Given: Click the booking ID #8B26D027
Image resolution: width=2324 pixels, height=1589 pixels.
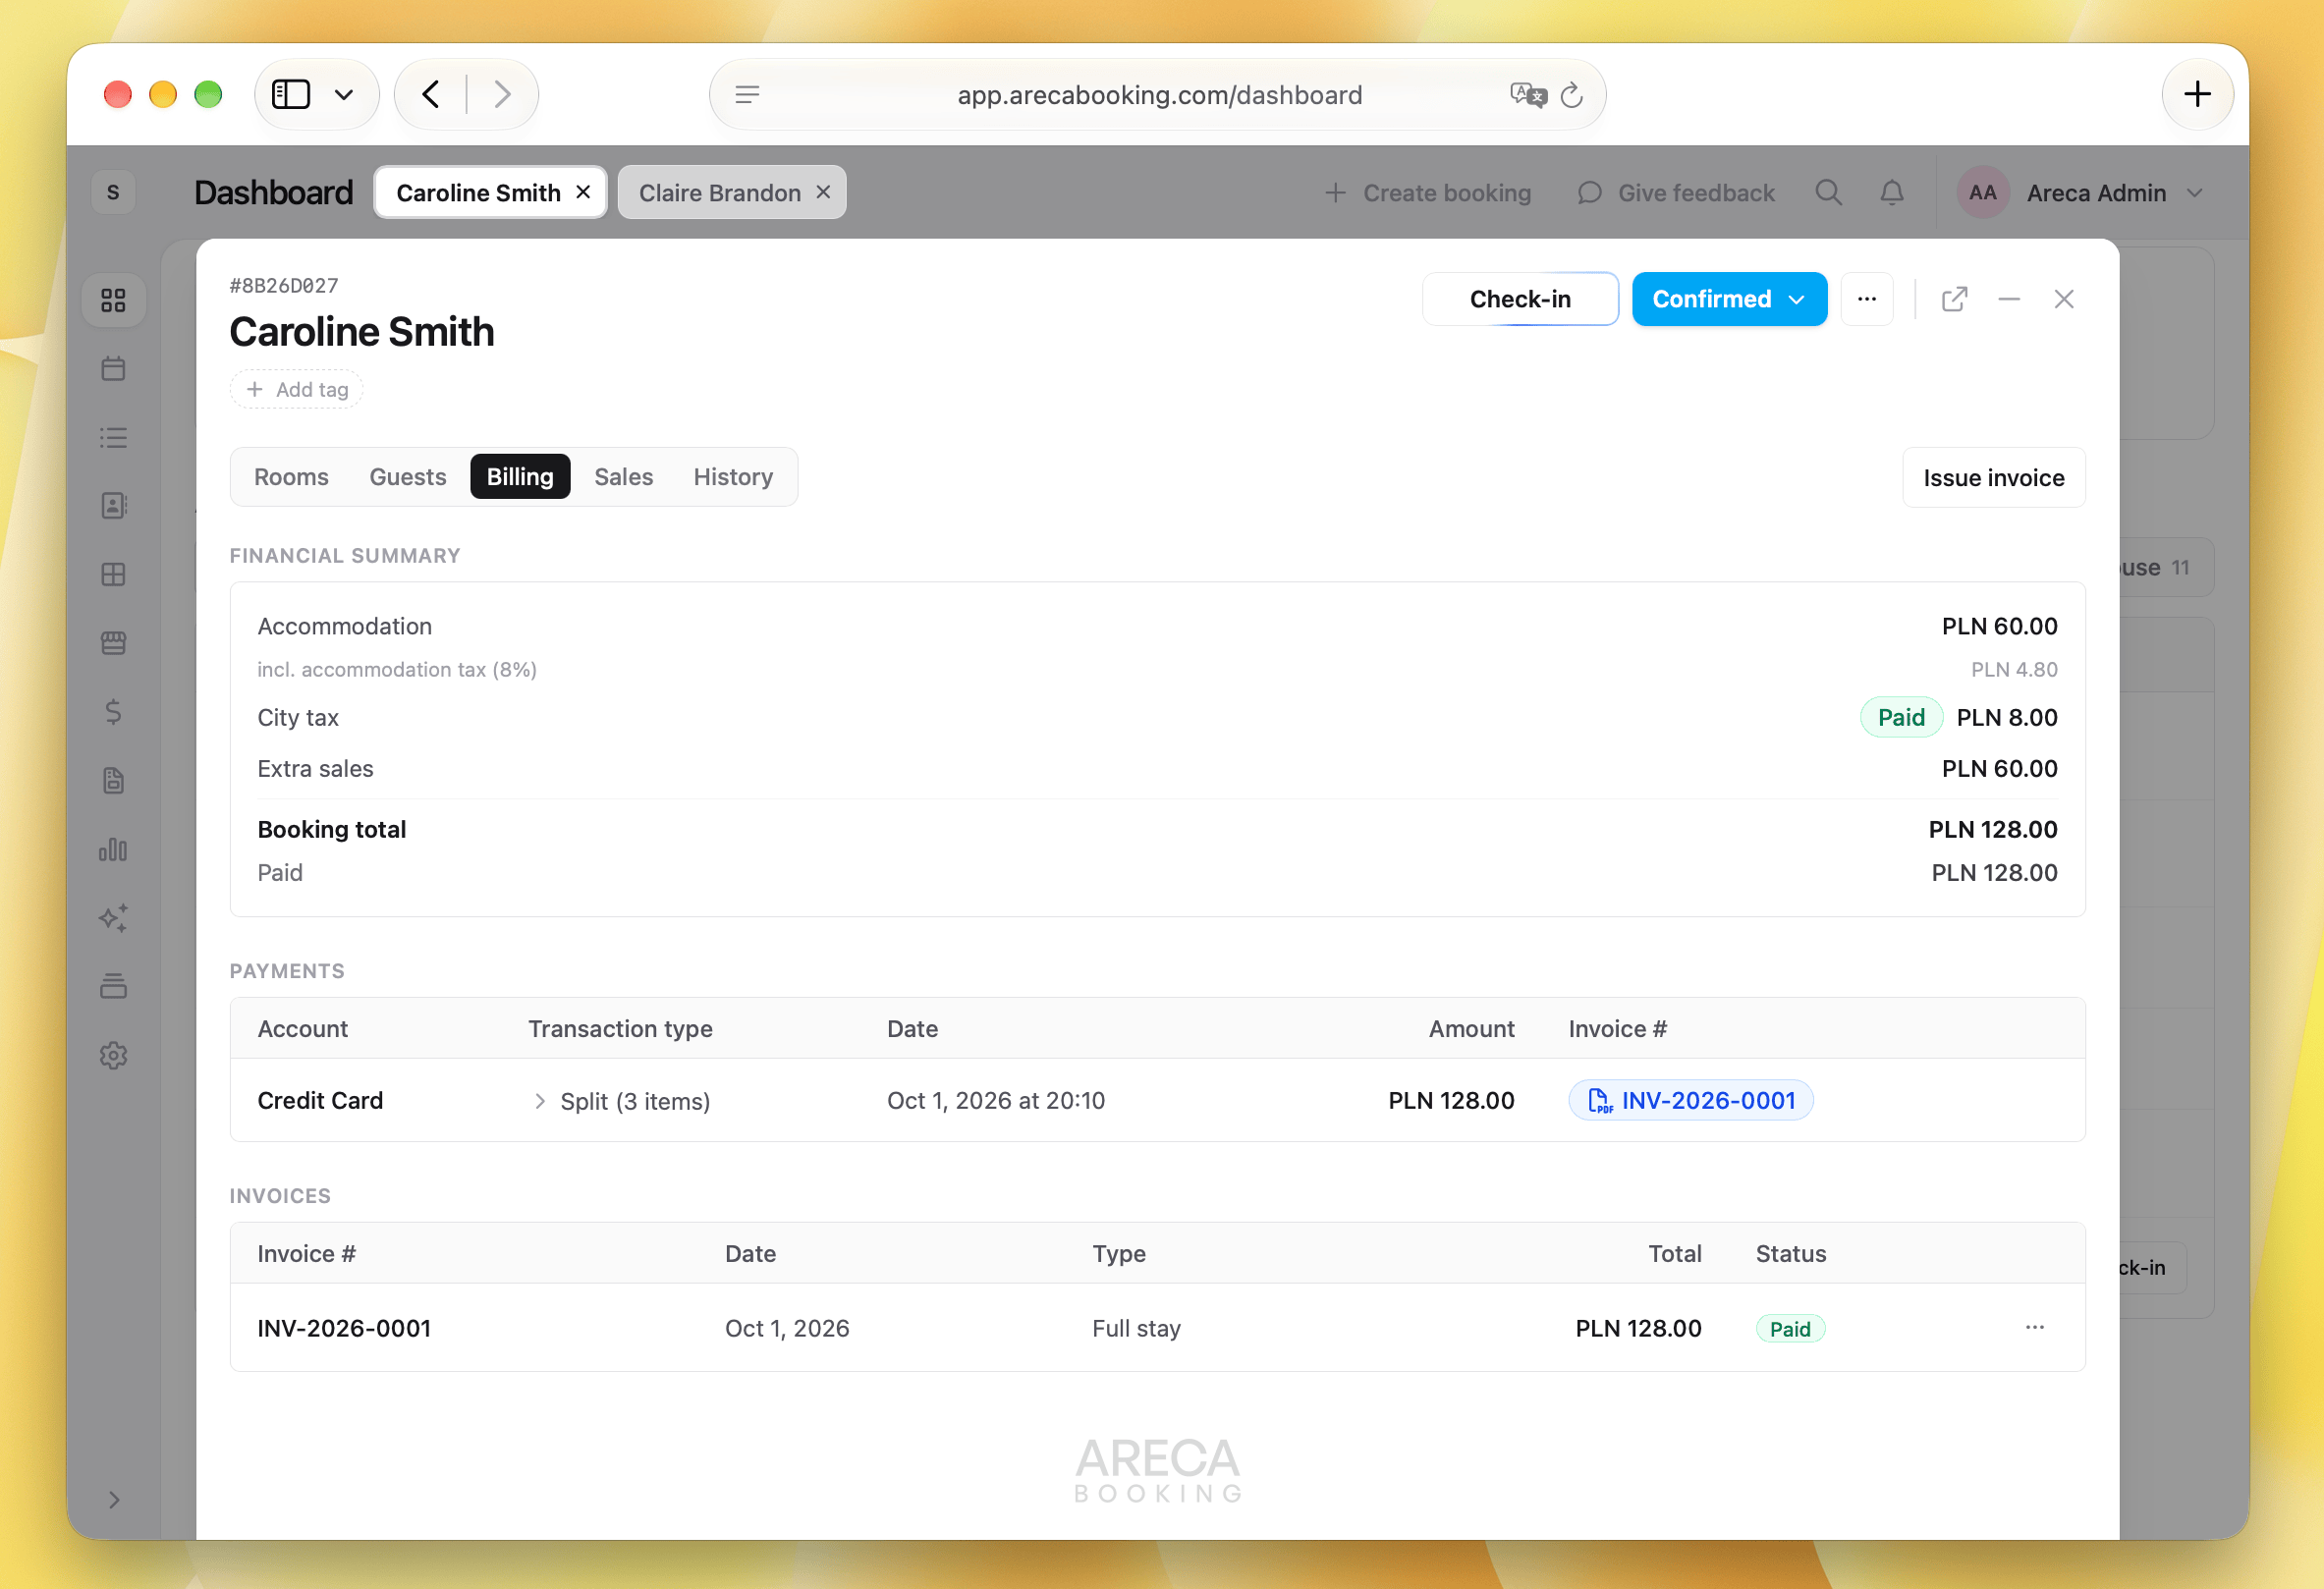Looking at the screenshot, I should click(284, 286).
